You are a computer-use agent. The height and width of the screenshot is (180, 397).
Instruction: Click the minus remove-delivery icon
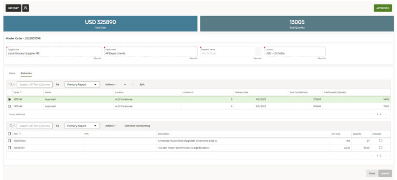(132, 85)
